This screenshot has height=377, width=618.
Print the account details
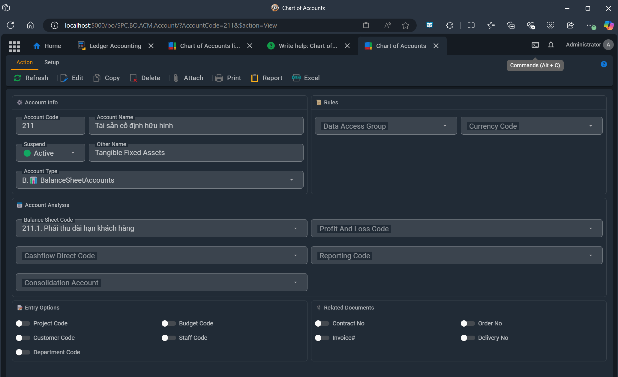pyautogui.click(x=228, y=78)
